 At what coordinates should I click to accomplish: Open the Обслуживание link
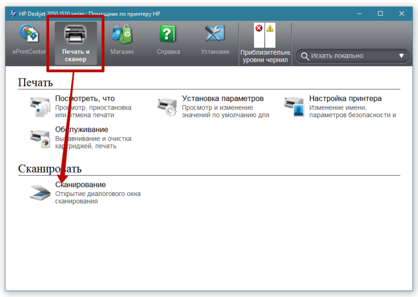[x=82, y=129]
